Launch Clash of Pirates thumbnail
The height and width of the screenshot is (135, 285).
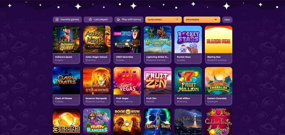tap(66, 81)
